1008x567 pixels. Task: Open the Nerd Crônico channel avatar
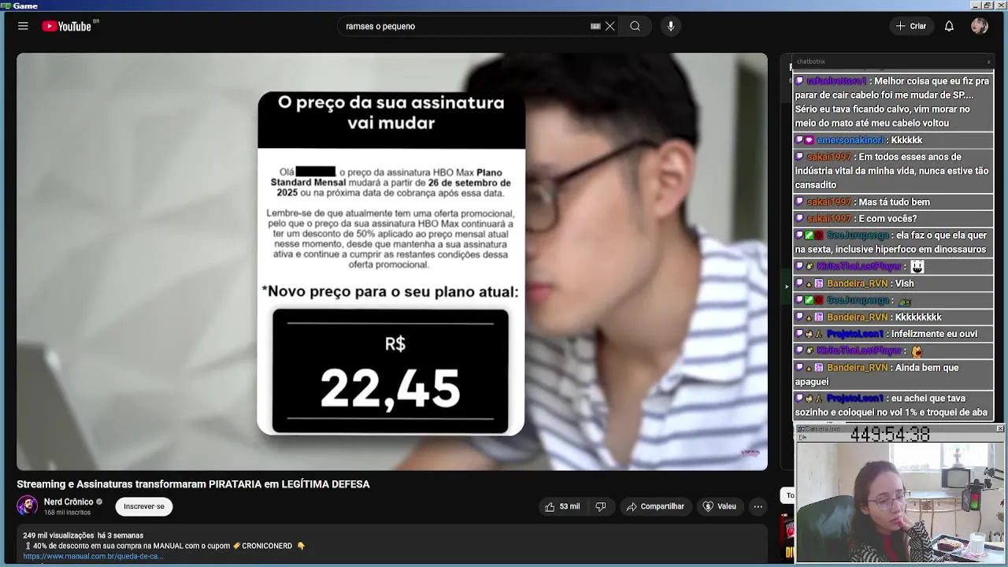point(28,506)
